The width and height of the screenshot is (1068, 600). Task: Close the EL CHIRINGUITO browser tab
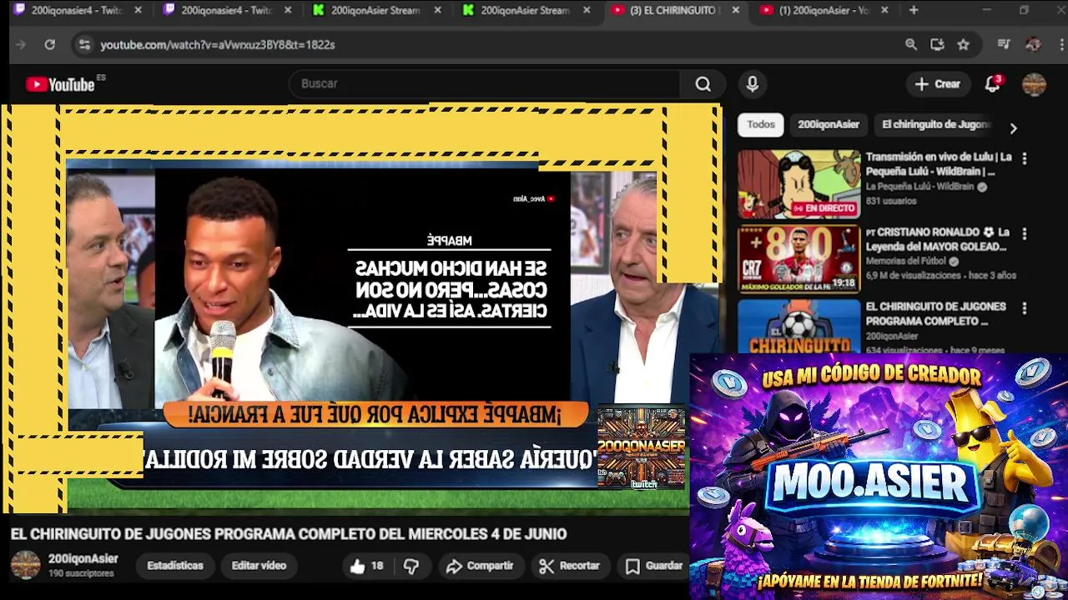(735, 10)
